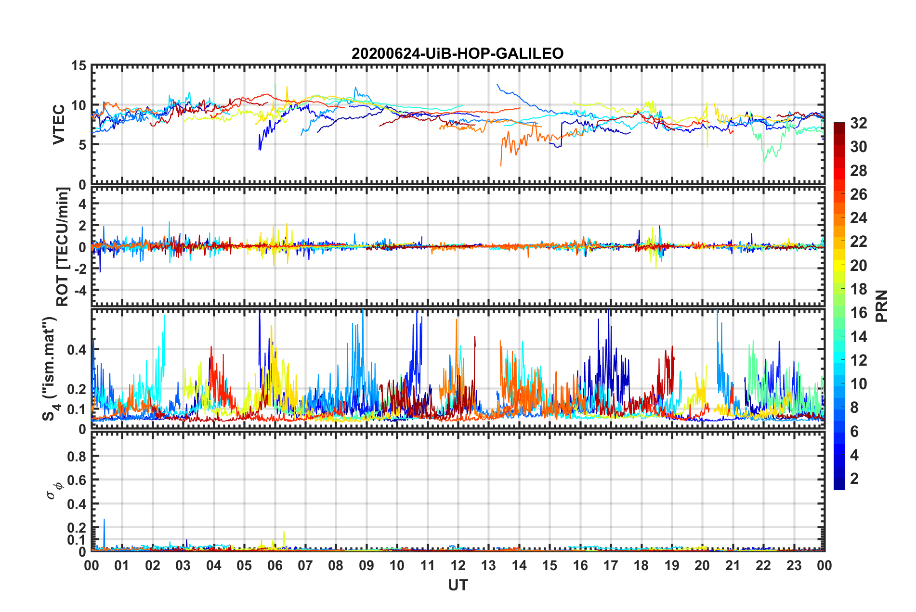Click the 01 tick label on UT axis
This screenshot has width=916, height=612.
[x=122, y=565]
